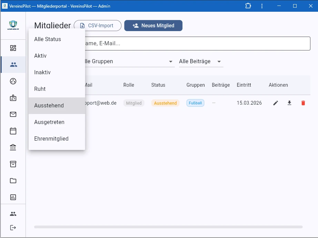
Task: Open the ID badge icon in the sidebar
Action: point(13,98)
